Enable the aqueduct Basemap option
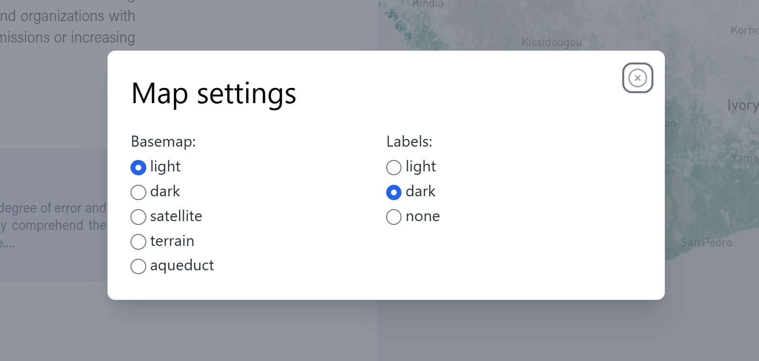Image resolution: width=759 pixels, height=361 pixels. 138,266
